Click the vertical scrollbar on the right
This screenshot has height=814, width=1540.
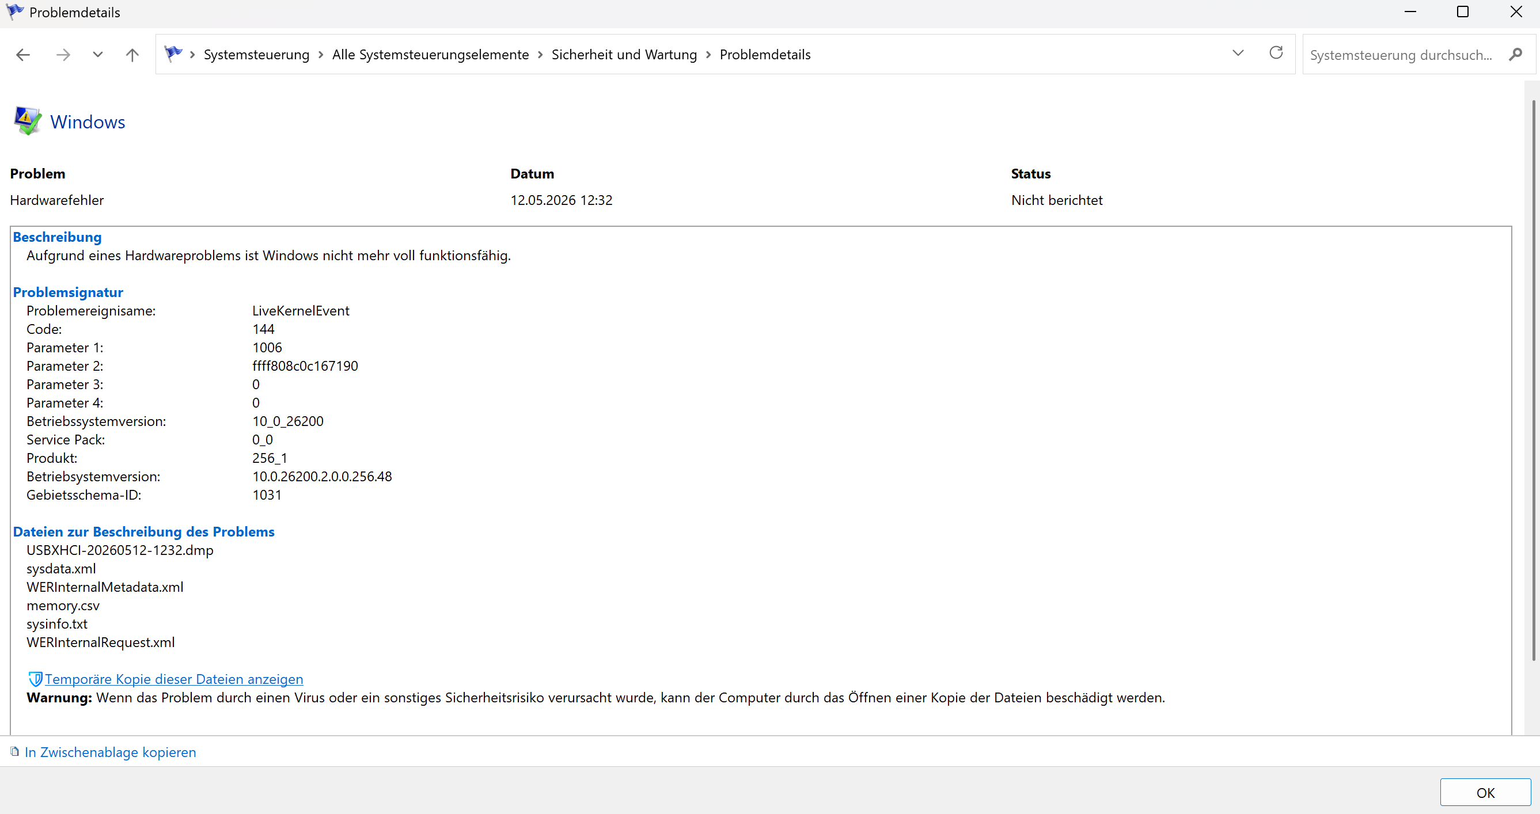point(1534,380)
